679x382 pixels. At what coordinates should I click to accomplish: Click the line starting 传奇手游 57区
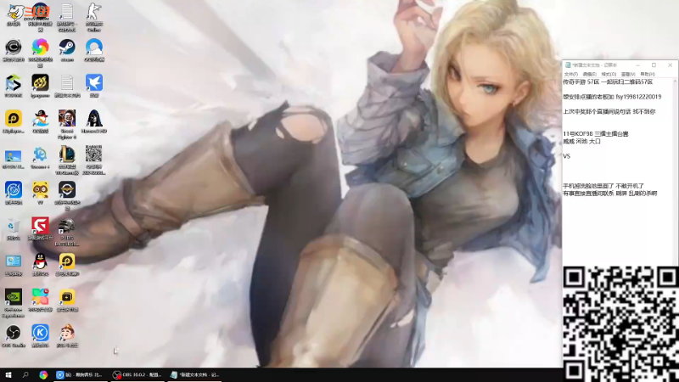pyautogui.click(x=608, y=81)
